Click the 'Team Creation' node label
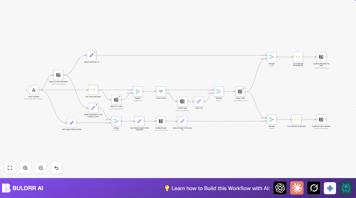 click(x=33, y=97)
